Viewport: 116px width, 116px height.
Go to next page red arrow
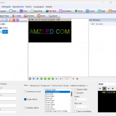click(x=73, y=79)
